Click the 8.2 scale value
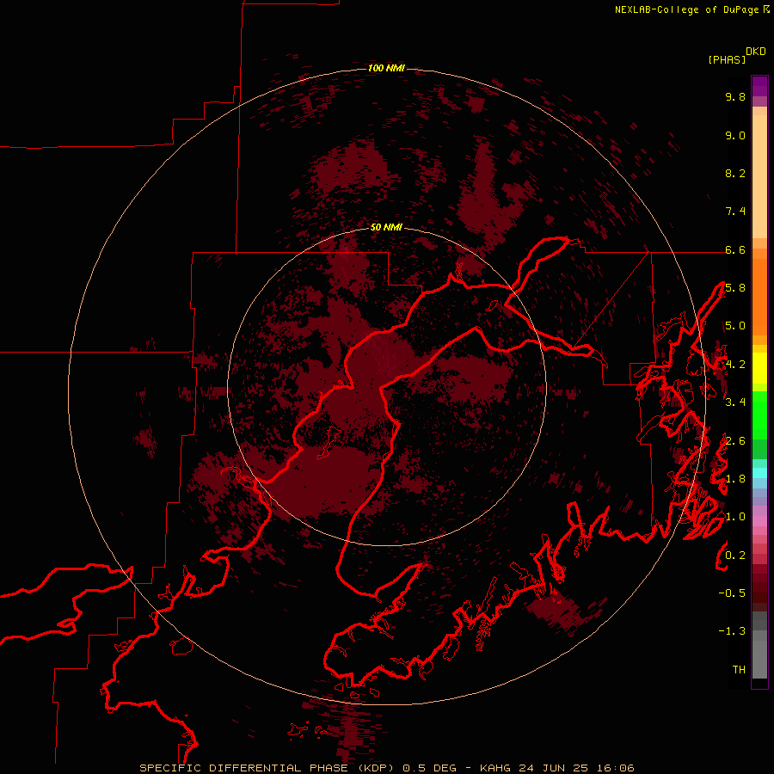 click(x=735, y=173)
